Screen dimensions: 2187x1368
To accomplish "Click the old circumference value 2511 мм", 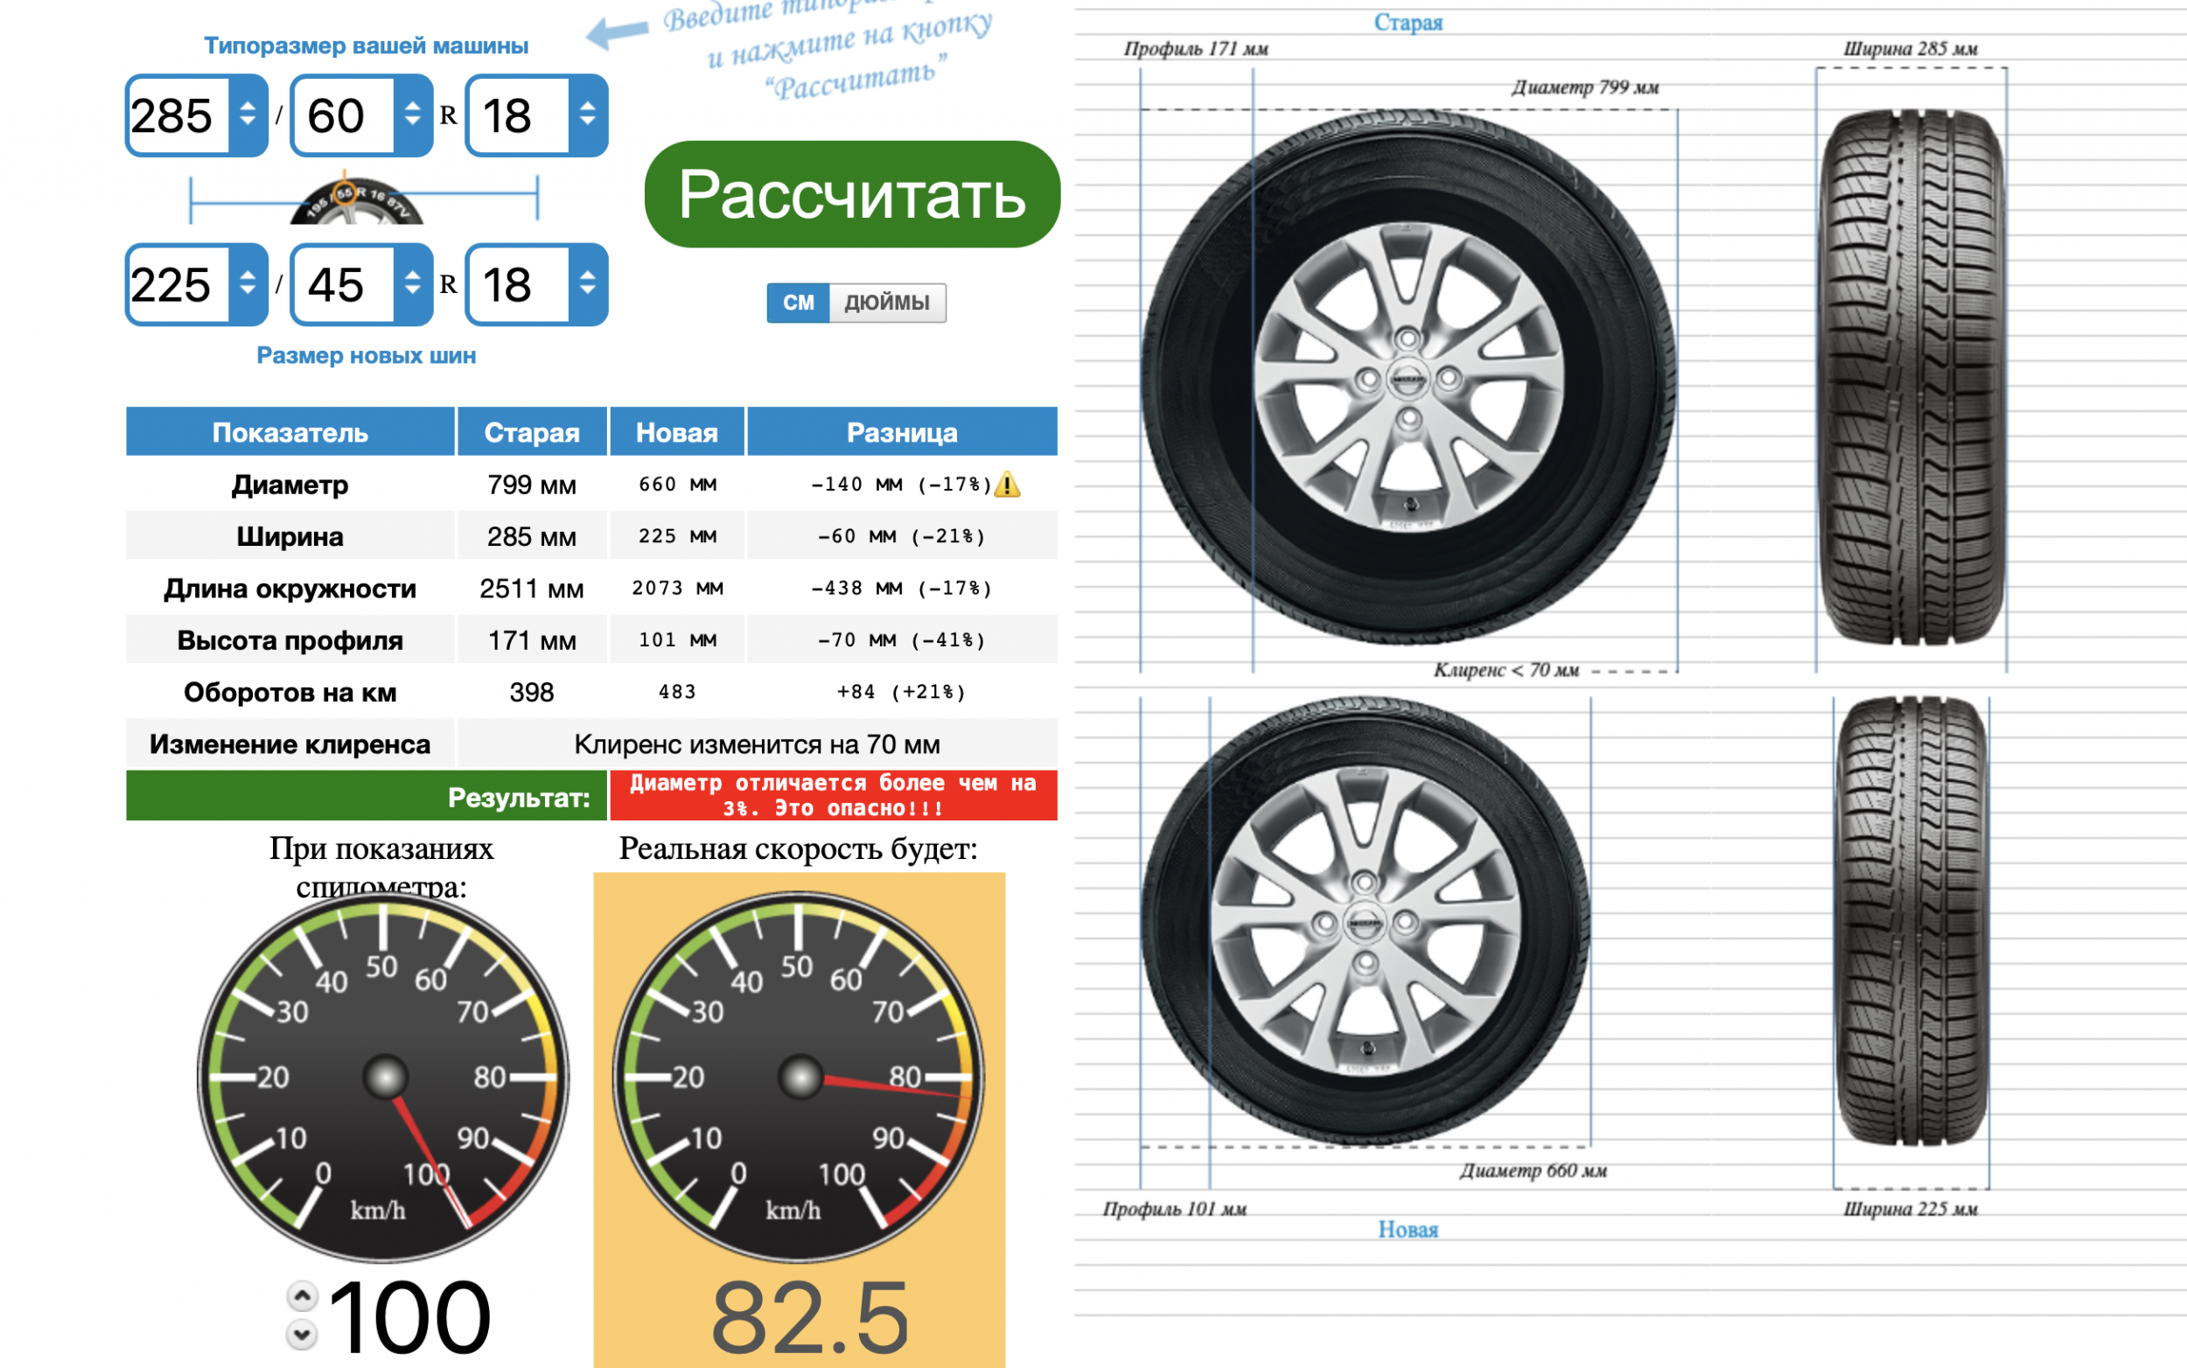I will [531, 588].
